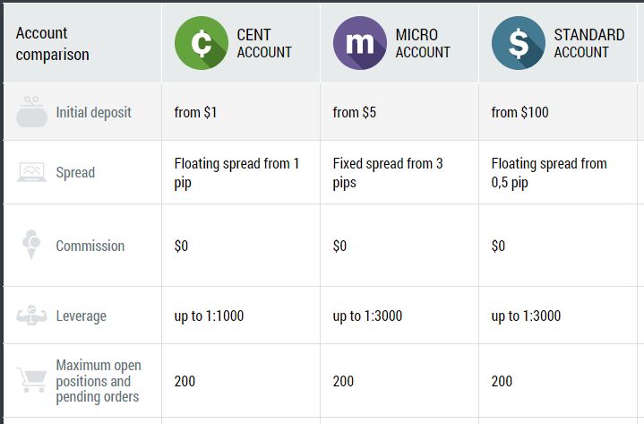Screen dimensions: 644x424
Task: Click the ice cream icon beside Commission
Action: [x=31, y=245]
